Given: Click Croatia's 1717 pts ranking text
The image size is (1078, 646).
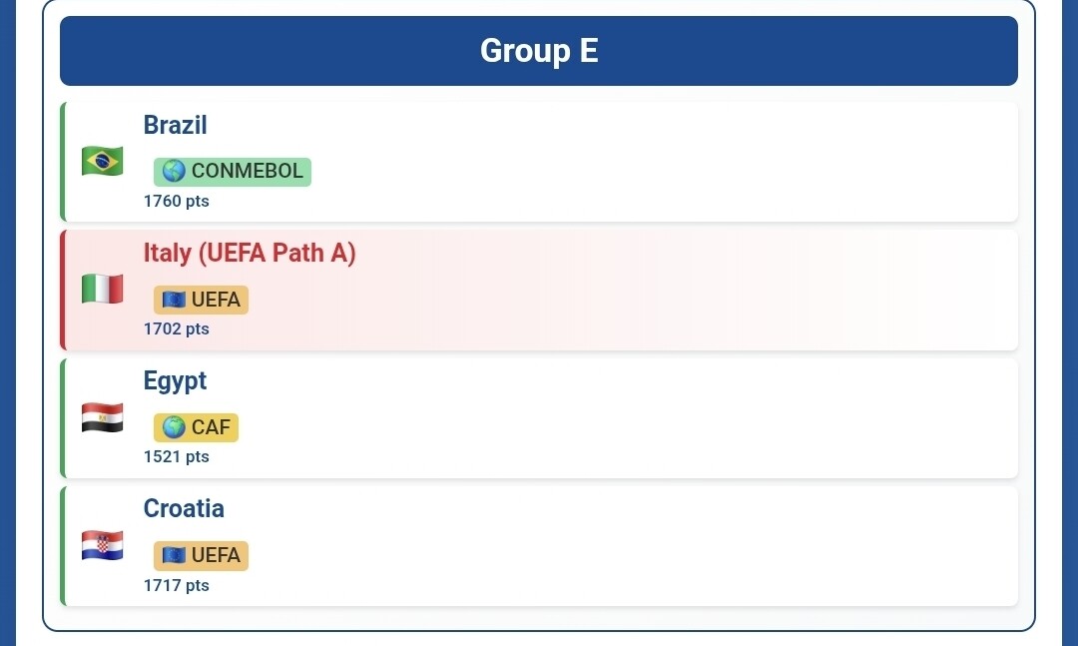Looking at the screenshot, I should pos(177,585).
